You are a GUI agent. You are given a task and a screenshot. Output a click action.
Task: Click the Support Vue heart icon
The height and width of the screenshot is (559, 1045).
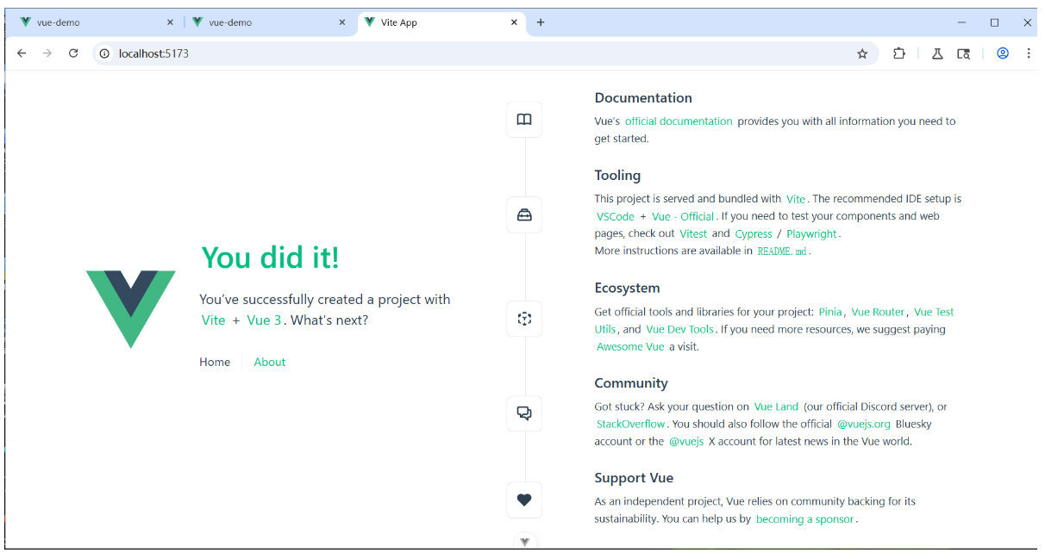[524, 500]
